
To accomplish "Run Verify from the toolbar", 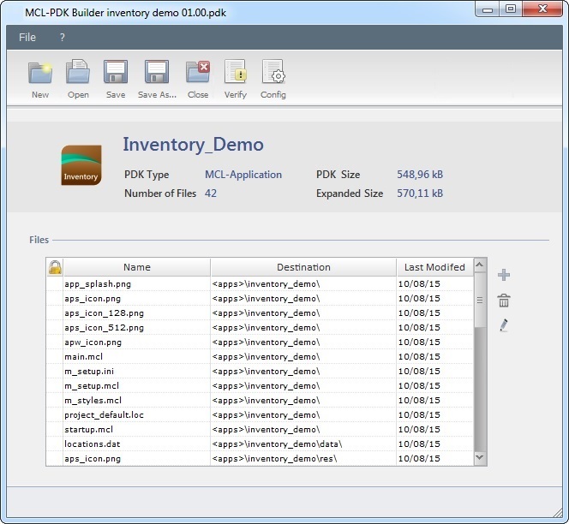I will 235,73.
